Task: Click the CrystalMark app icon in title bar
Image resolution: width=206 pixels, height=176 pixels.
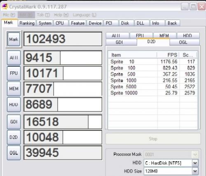Action: tap(5, 6)
